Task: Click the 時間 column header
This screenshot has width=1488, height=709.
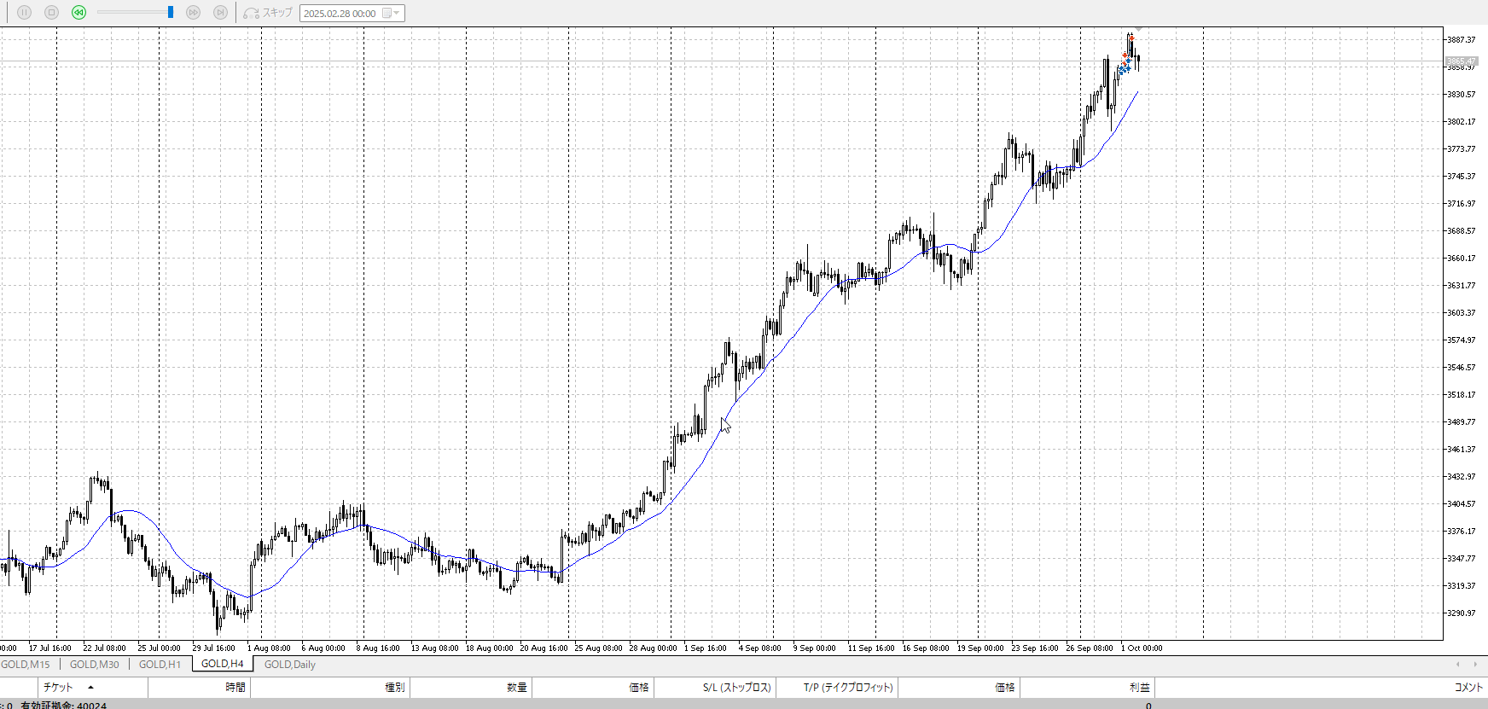Action: point(235,688)
